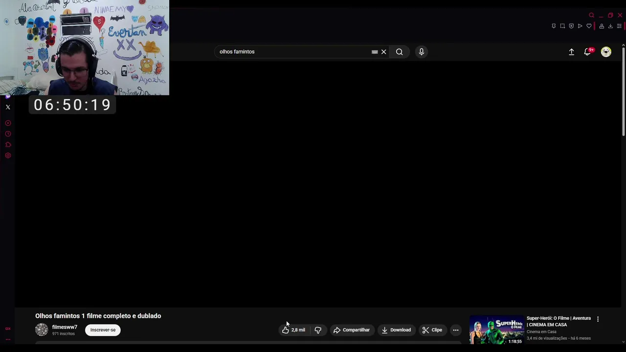The image size is (626, 352).
Task: Open on-screen keyboard icon in search box
Action: coord(375,52)
